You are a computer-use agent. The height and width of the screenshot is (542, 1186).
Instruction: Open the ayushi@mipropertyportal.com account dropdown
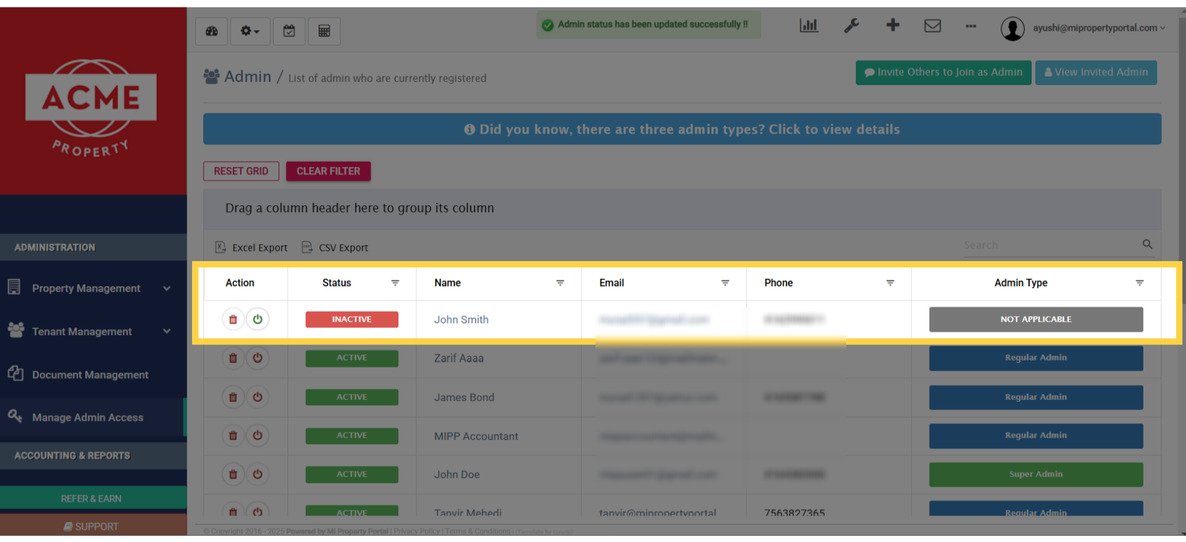coord(1099,28)
